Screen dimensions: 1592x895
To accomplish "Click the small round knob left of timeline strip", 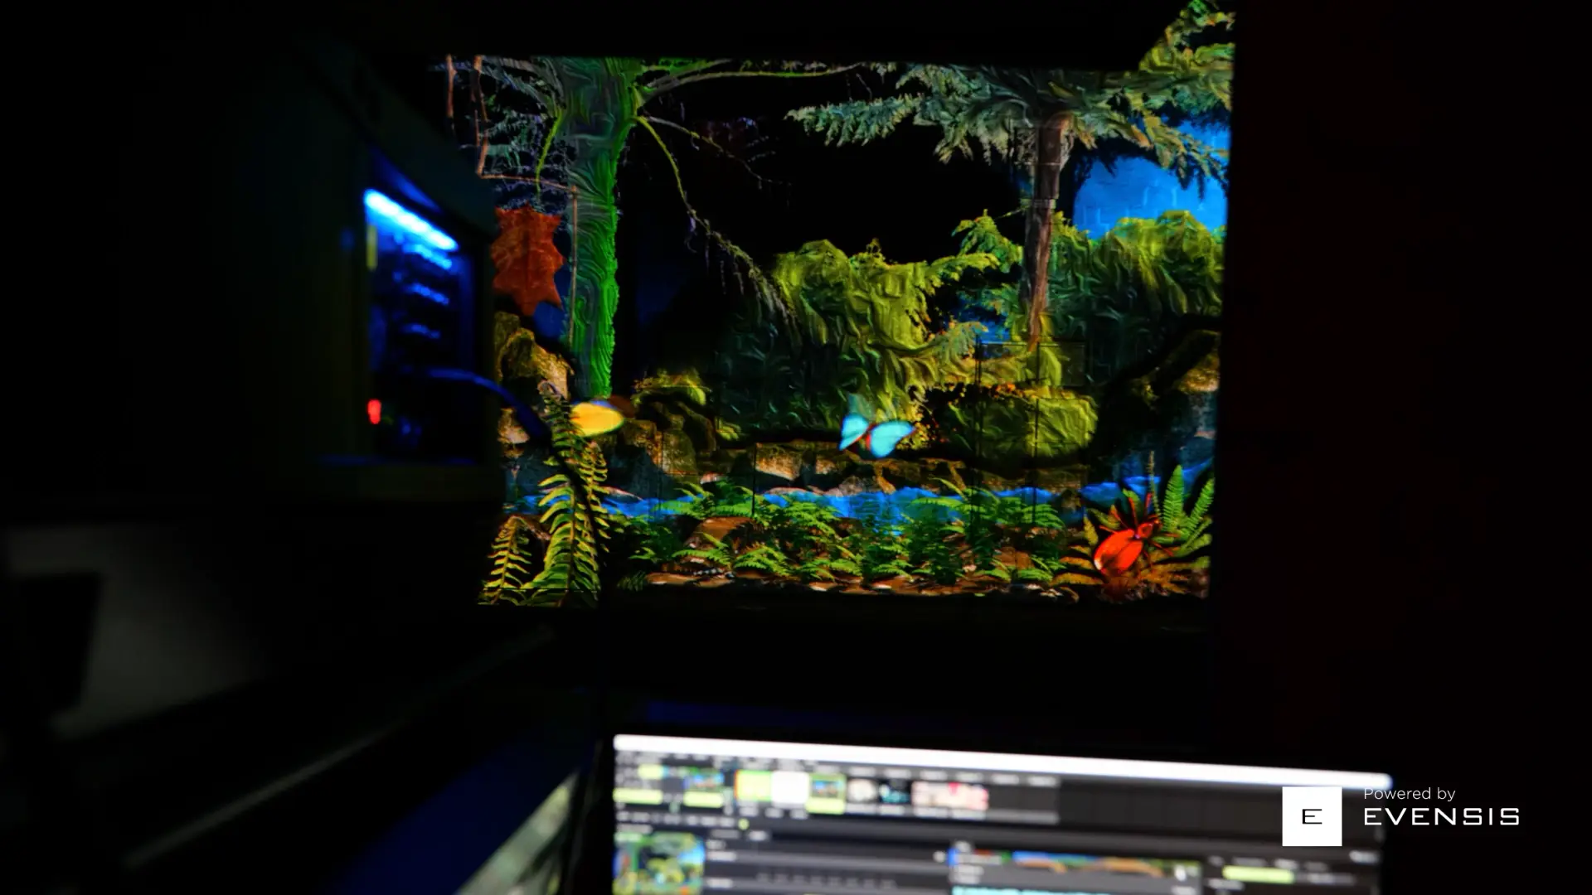I will 939,857.
